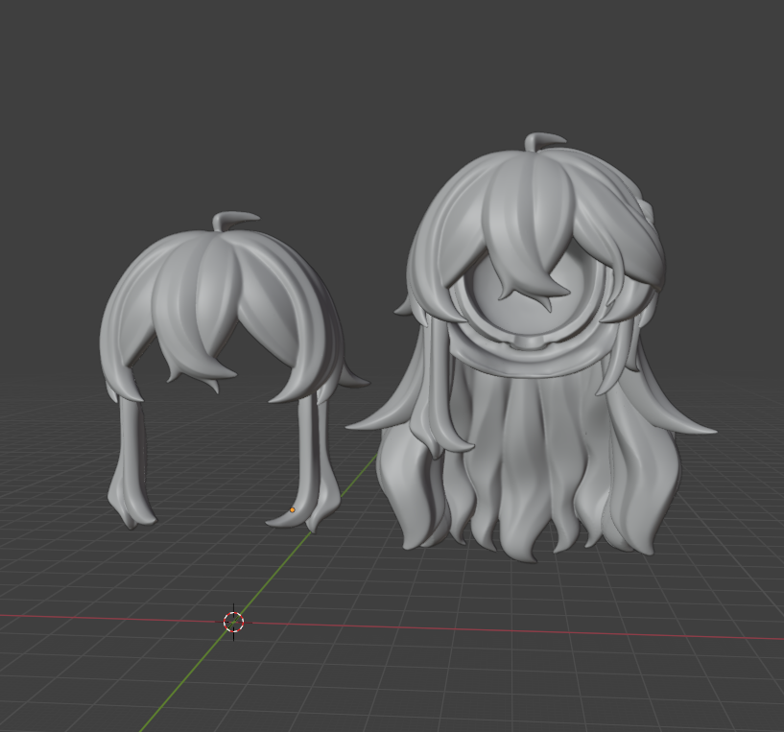784x732 pixels.
Task: Click the red X axis line
Action: coord(576,629)
